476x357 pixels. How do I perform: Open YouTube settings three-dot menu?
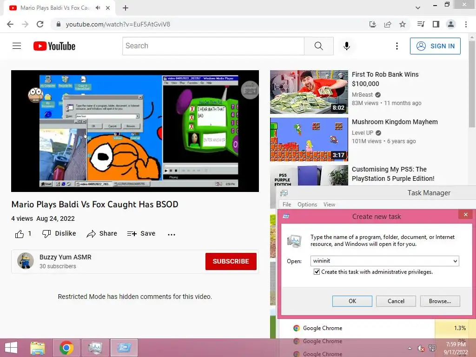pos(397,46)
